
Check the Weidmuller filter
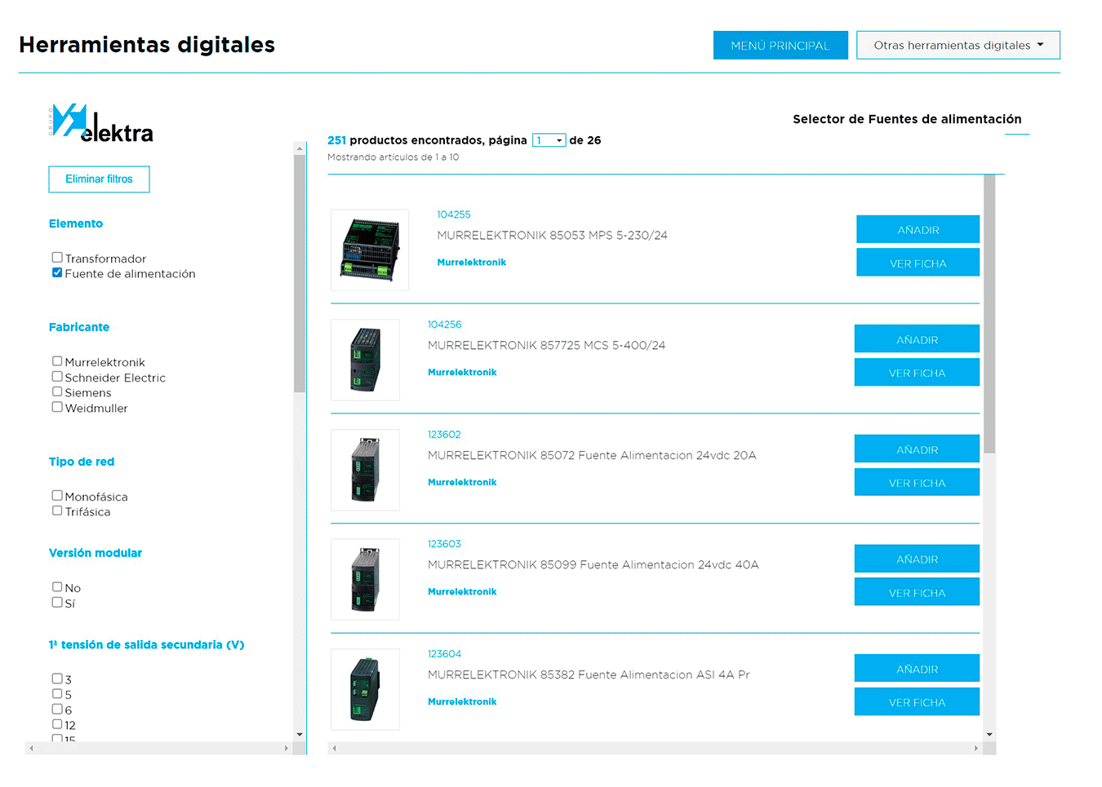[57, 407]
